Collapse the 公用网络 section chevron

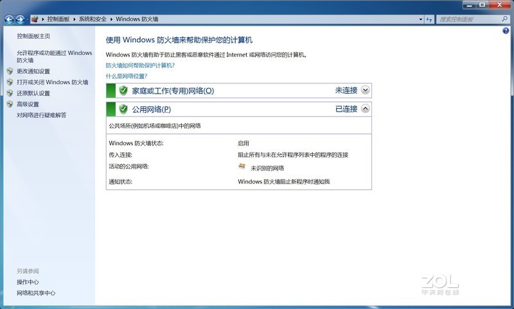click(365, 108)
